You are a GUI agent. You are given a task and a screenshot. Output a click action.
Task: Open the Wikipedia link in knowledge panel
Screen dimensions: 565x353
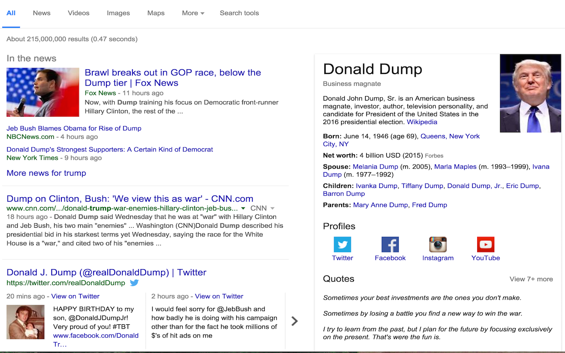point(422,122)
